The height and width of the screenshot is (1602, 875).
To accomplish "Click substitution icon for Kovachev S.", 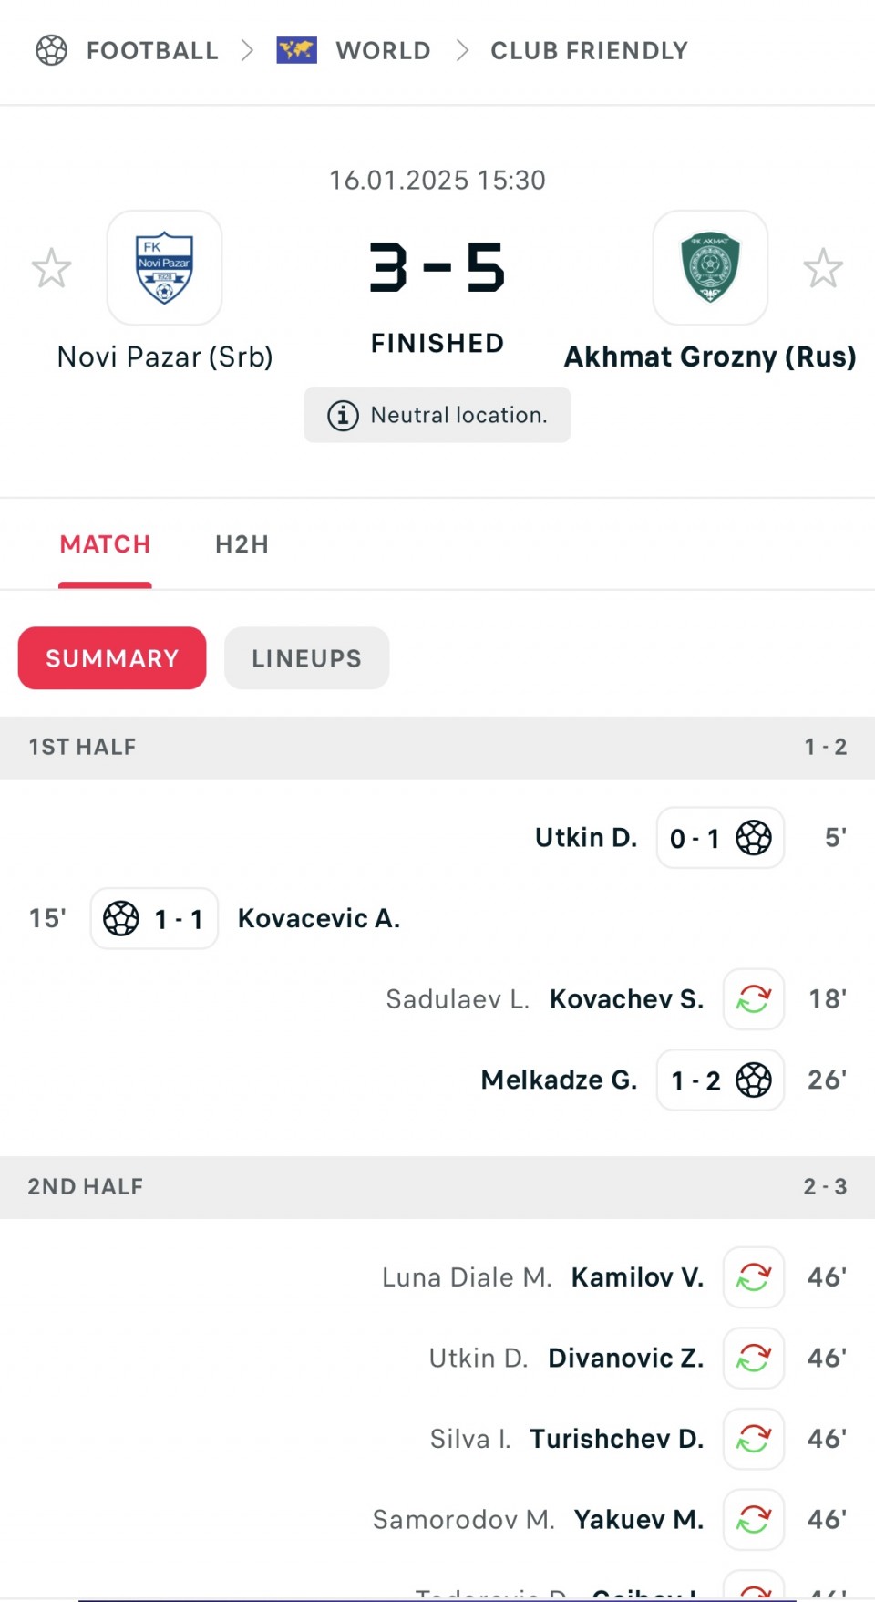I will [x=754, y=999].
